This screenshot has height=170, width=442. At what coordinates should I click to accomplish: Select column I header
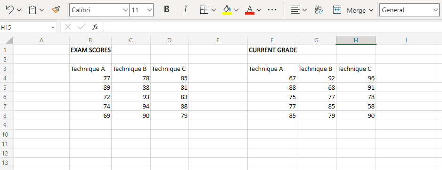(x=406, y=40)
